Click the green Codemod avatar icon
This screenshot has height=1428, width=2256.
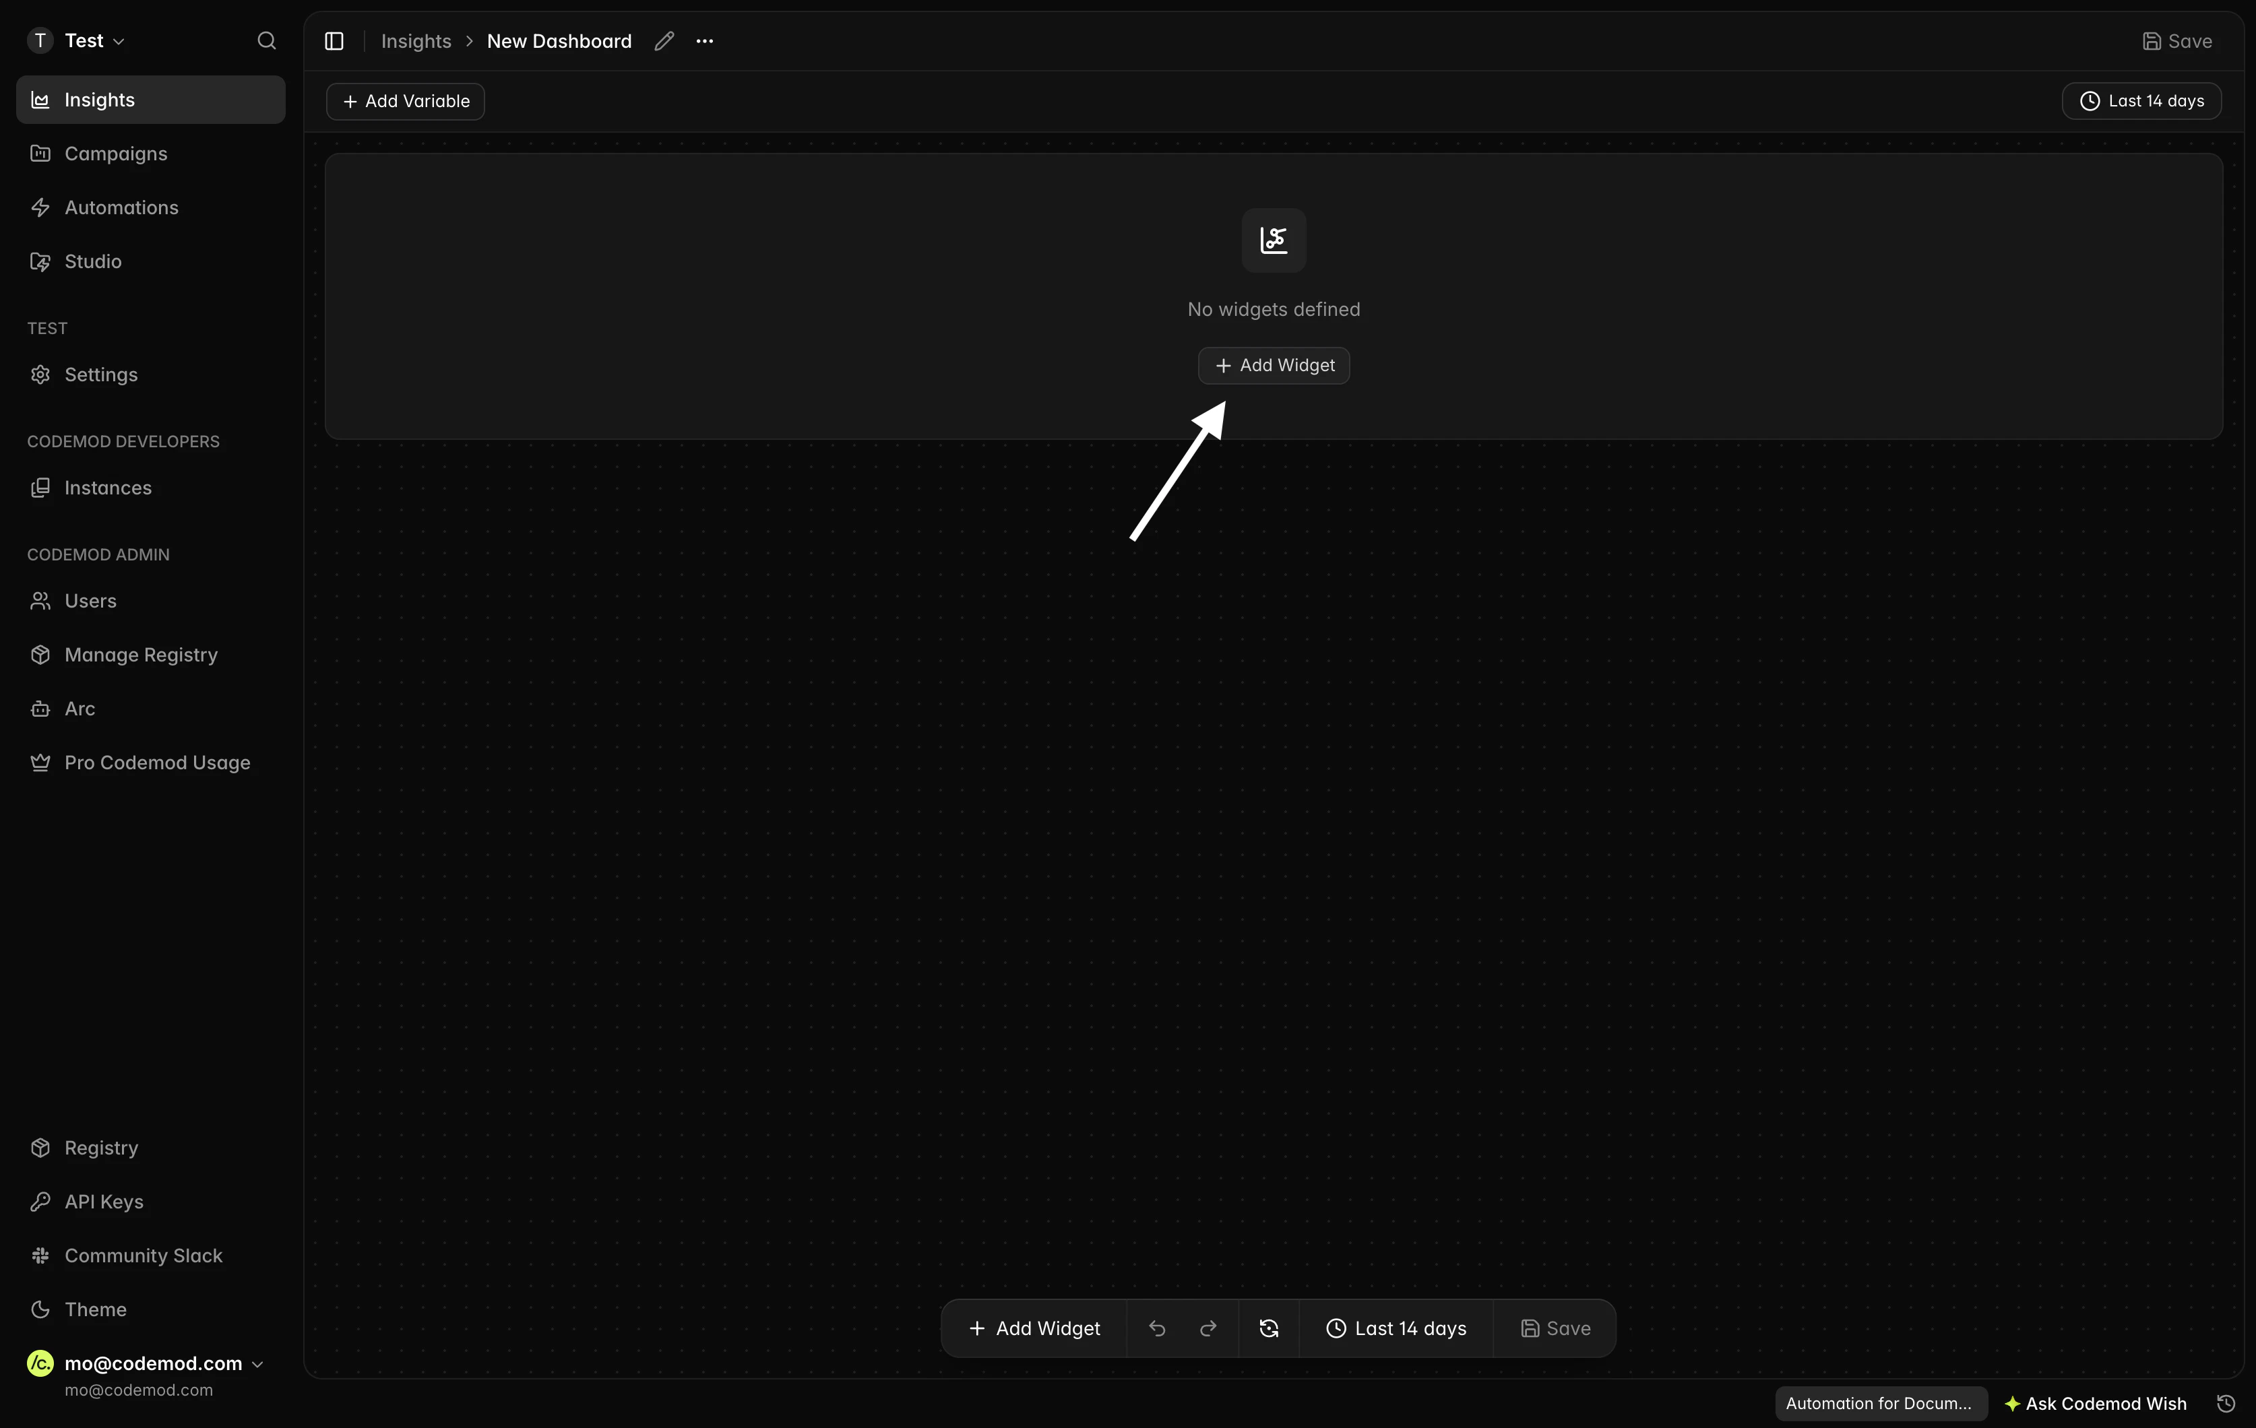pyautogui.click(x=40, y=1363)
